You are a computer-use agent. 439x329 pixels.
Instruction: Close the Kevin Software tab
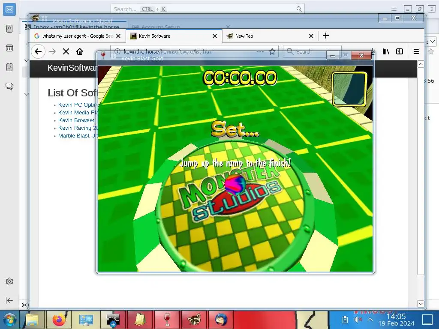point(215,36)
